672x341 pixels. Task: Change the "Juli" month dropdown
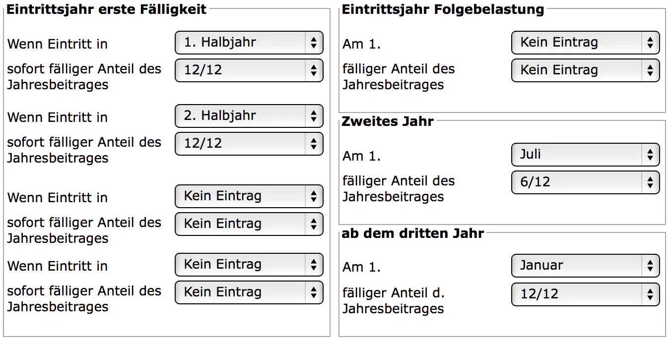click(x=585, y=155)
